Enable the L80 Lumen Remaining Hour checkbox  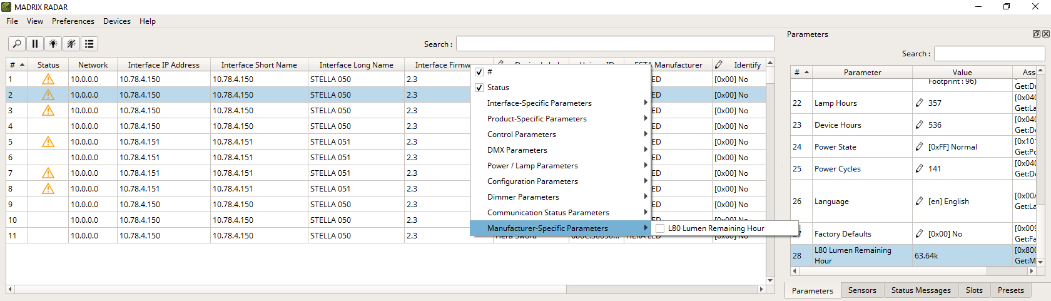[x=660, y=228]
